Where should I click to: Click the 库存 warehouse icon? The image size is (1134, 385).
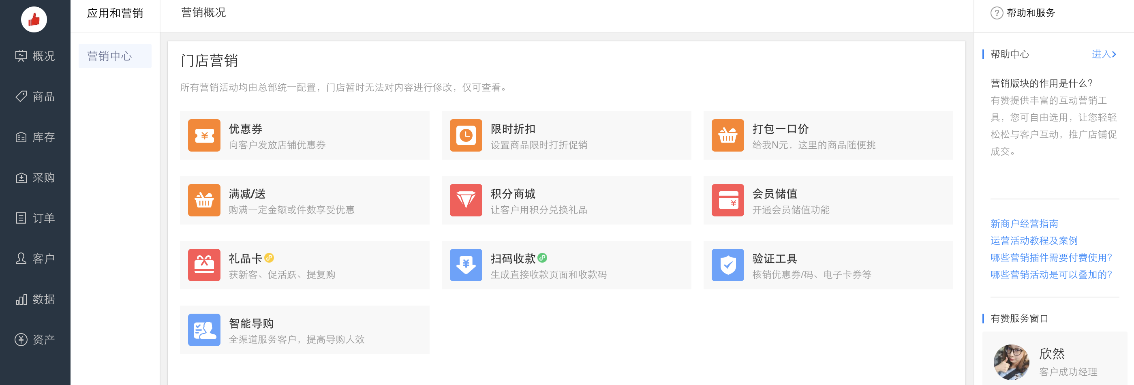pyautogui.click(x=21, y=137)
